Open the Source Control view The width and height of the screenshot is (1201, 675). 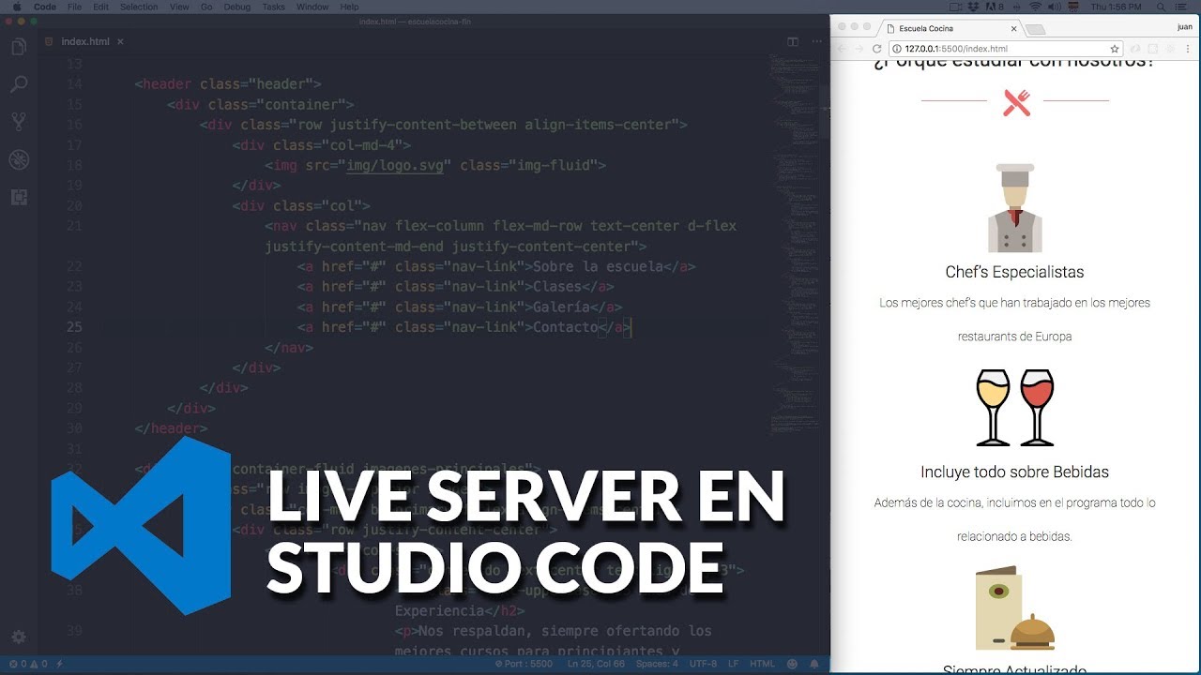point(18,122)
